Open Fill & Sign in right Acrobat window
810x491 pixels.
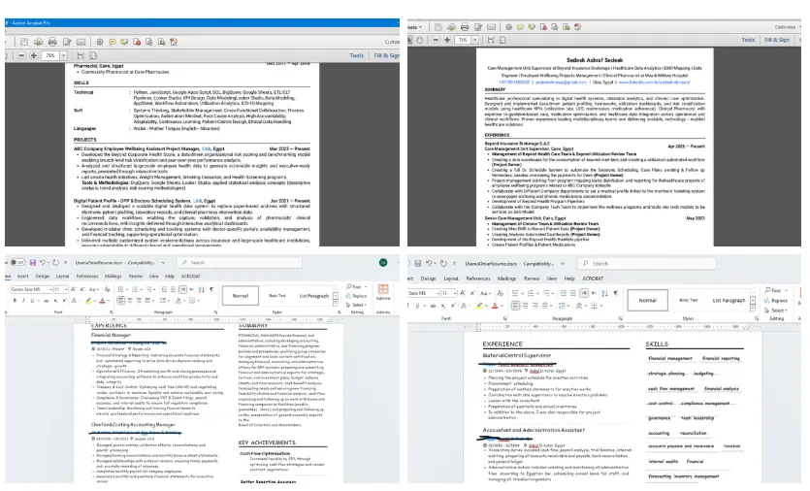[777, 40]
